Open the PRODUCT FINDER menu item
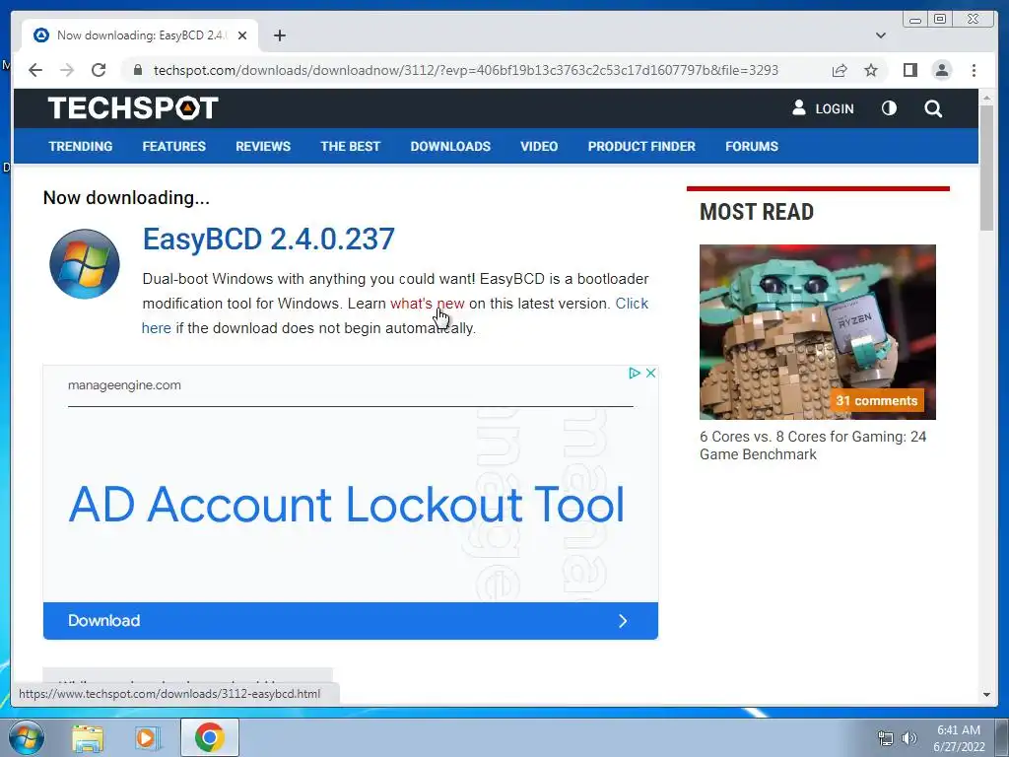The height and width of the screenshot is (757, 1009). (641, 146)
